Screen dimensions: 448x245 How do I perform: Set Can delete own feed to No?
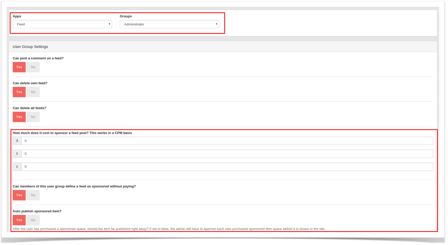click(x=33, y=92)
